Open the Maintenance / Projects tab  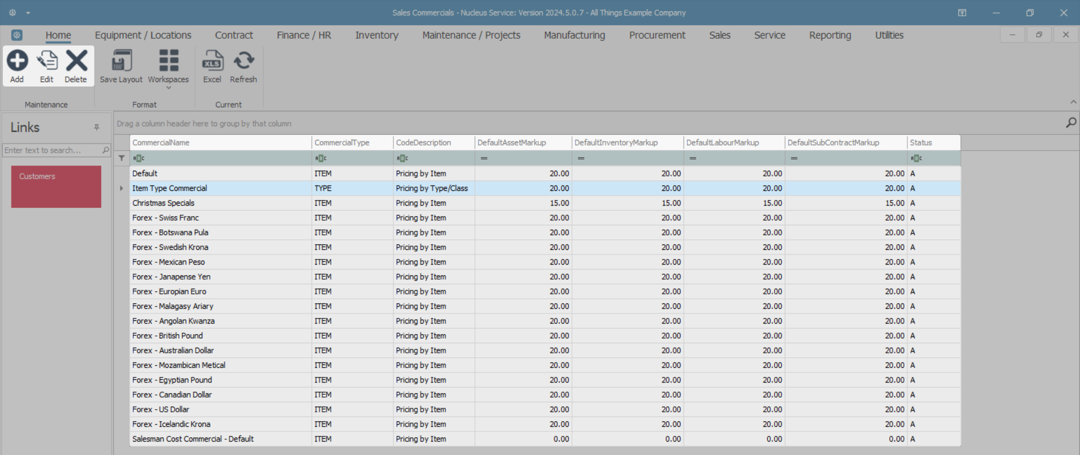(x=471, y=35)
